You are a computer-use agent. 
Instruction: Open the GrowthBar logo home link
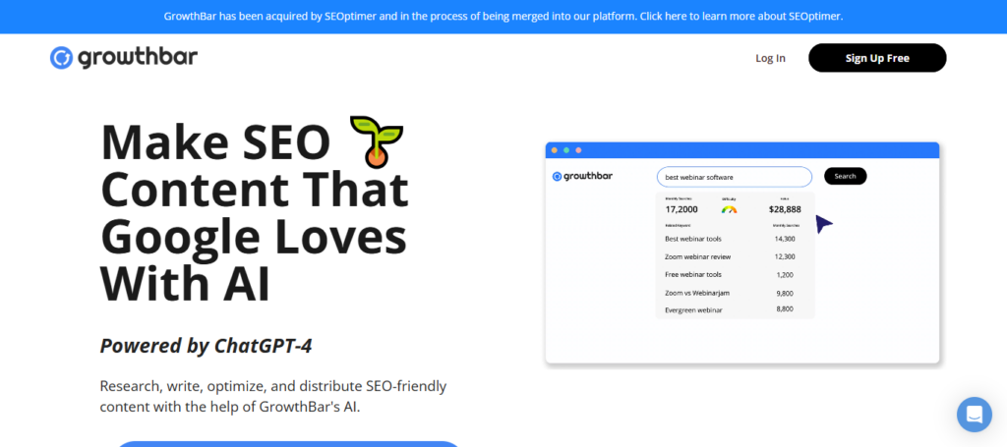[x=124, y=58]
